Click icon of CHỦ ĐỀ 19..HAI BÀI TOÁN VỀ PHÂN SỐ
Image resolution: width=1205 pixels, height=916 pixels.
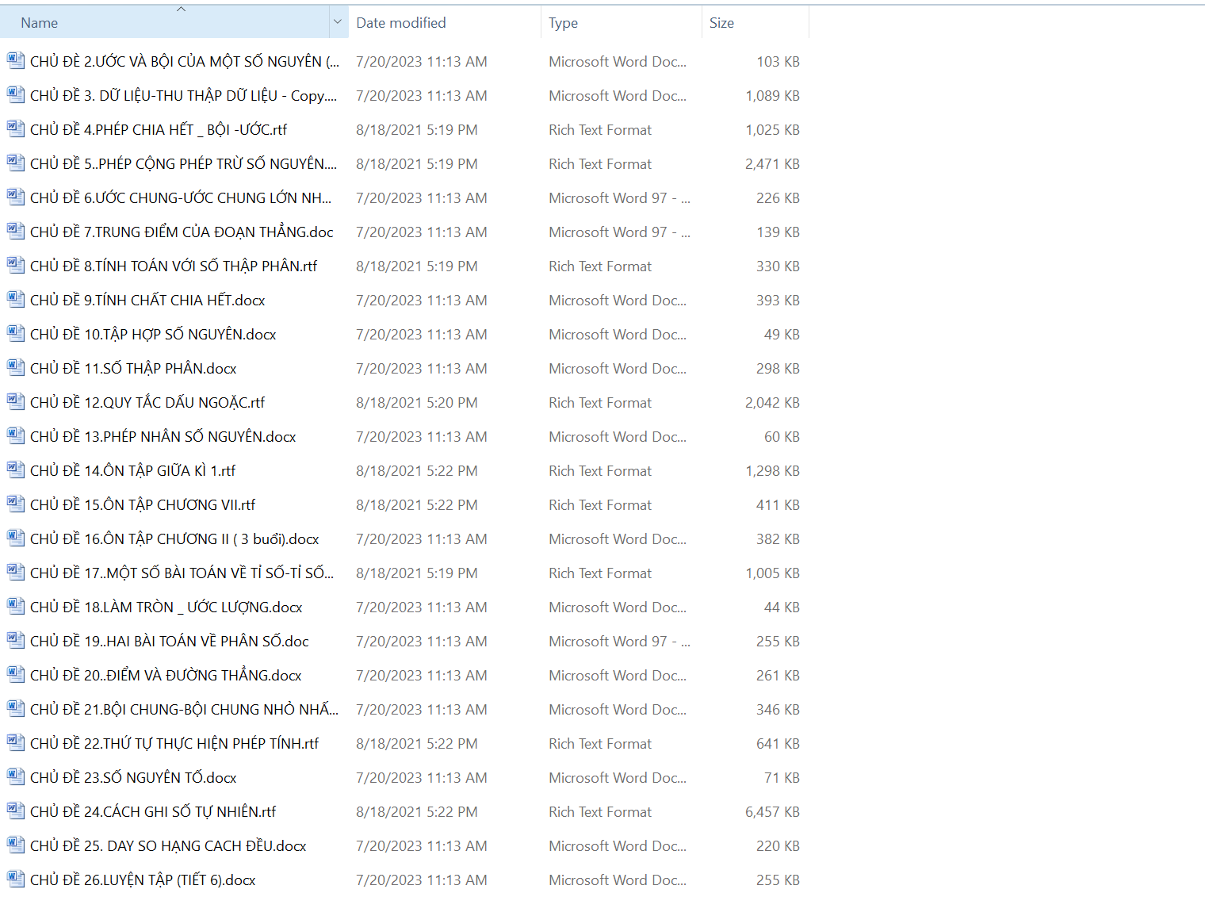pos(16,640)
